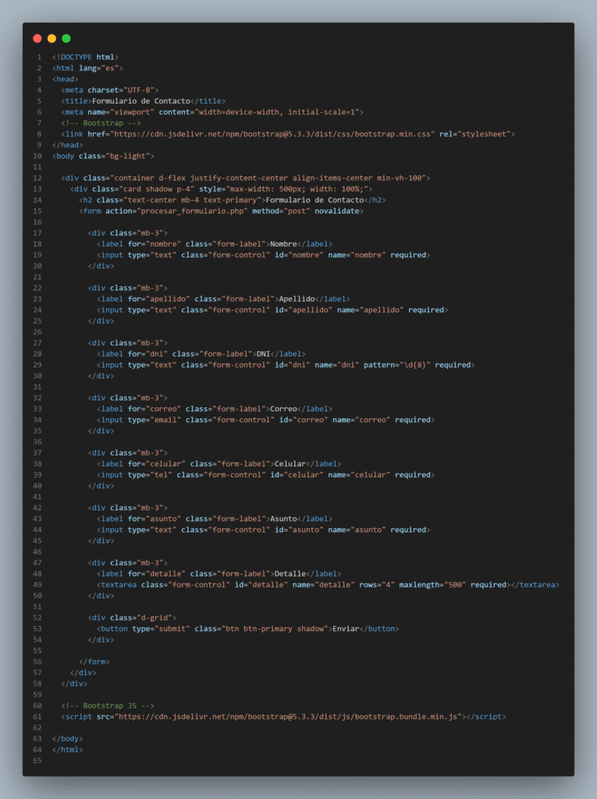597x799 pixels.
Task: Click the yellow minimize dot
Action: point(52,38)
